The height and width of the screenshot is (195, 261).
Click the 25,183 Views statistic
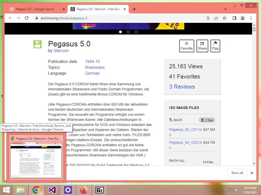tap(186, 66)
